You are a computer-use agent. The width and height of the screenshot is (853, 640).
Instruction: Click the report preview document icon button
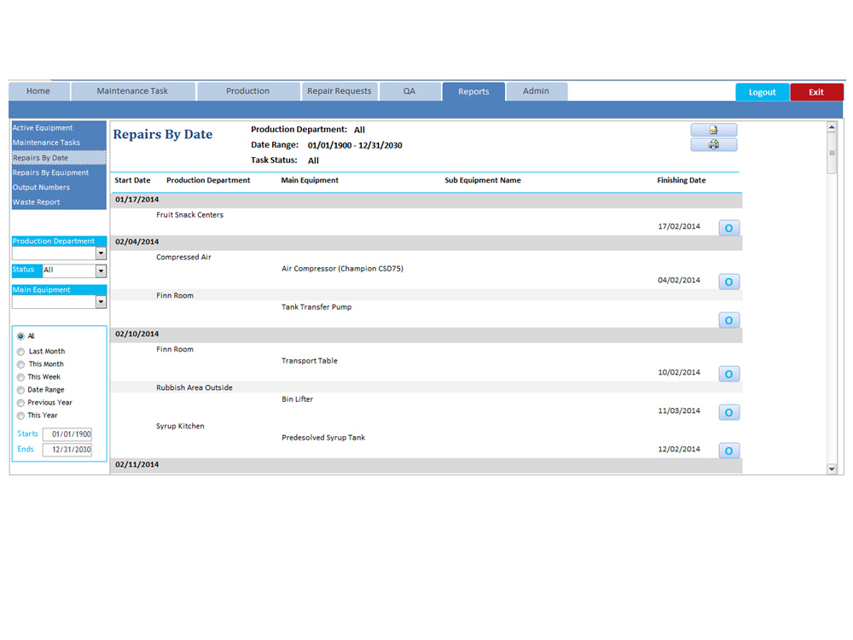[714, 130]
